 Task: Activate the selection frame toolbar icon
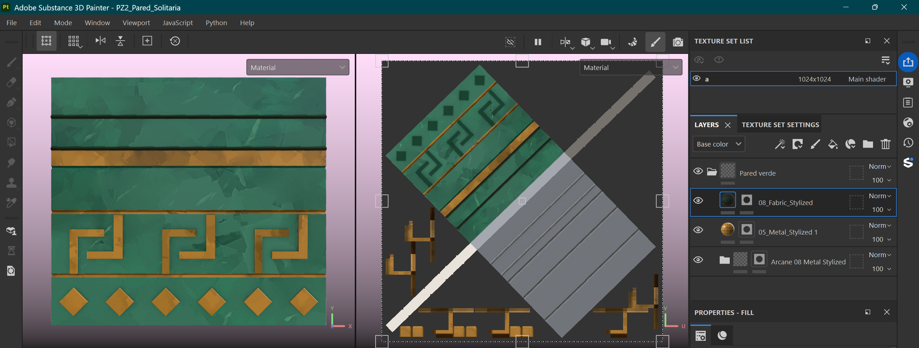pyautogui.click(x=46, y=41)
